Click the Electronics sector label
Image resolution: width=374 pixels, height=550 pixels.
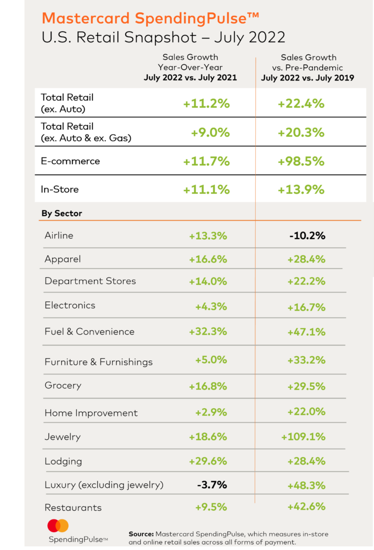(70, 305)
